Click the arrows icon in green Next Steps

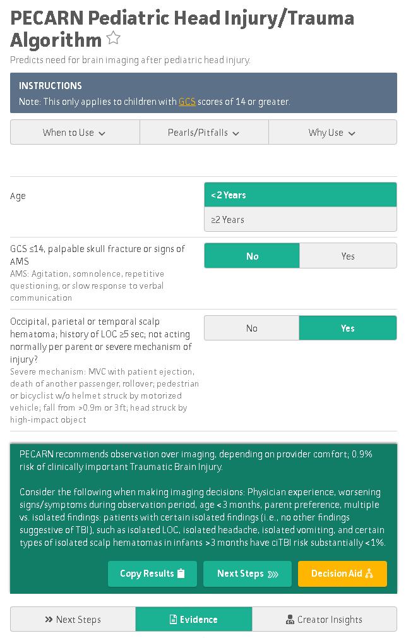coord(273,574)
